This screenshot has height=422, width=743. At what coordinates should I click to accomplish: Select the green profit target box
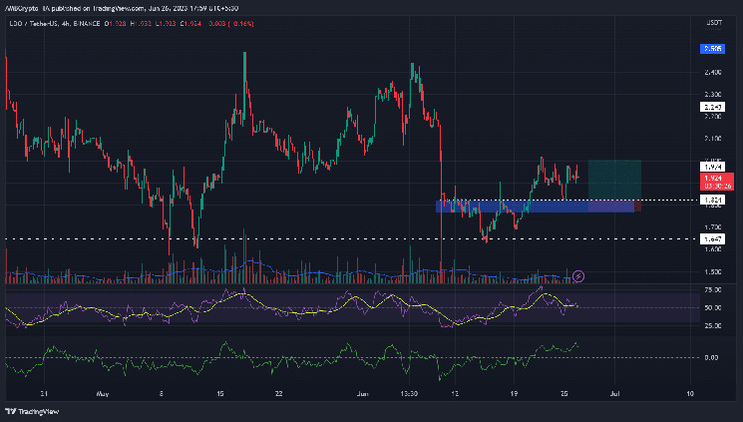point(613,180)
